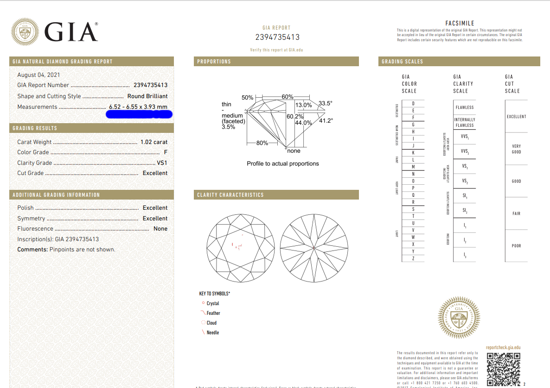The width and height of the screenshot is (550, 388).
Task: Click the Clarity Characteristics section header
Action: pos(276,195)
